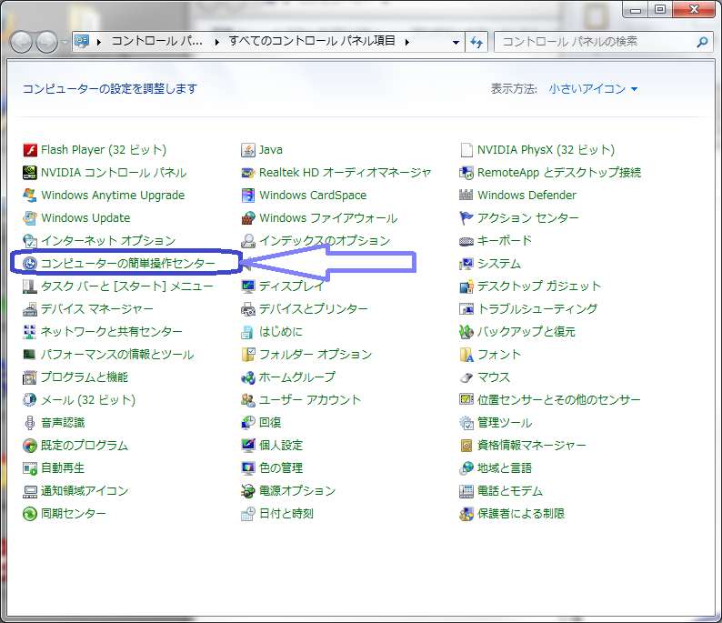Open the デバイス マネージャー icon
722x623 pixels.
30,309
